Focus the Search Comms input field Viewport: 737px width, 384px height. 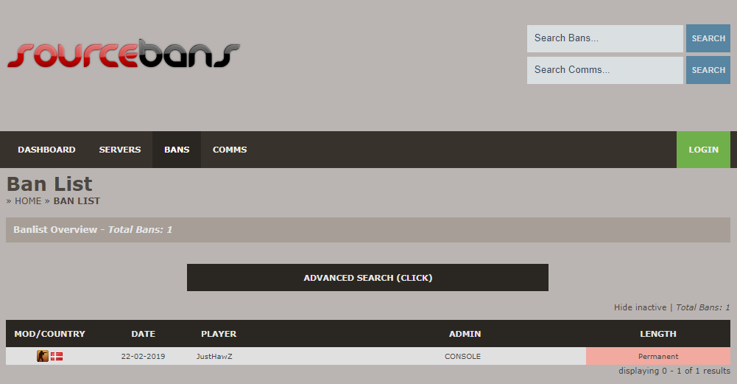pyautogui.click(x=605, y=70)
